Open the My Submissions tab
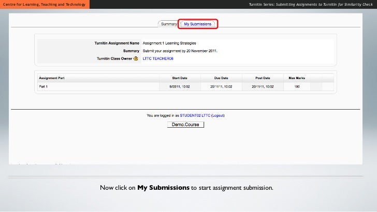 [198, 24]
